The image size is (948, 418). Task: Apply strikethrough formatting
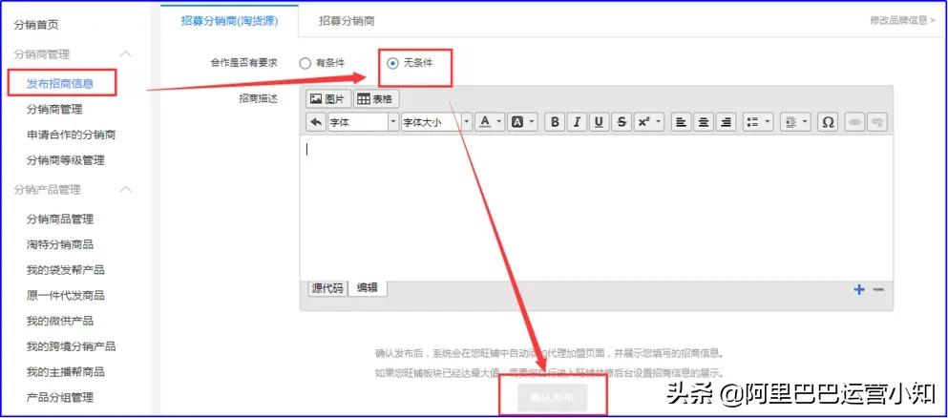622,122
